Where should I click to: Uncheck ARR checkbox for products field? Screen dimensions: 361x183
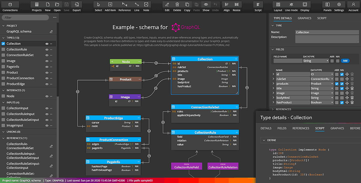[x=337, y=84]
